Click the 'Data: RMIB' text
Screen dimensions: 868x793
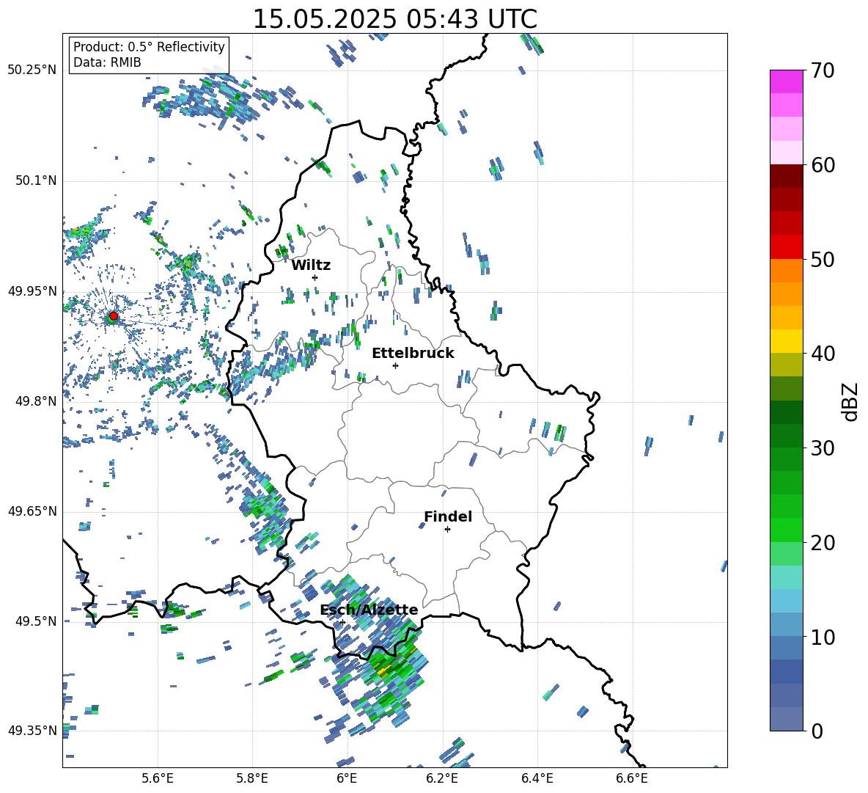click(x=107, y=62)
